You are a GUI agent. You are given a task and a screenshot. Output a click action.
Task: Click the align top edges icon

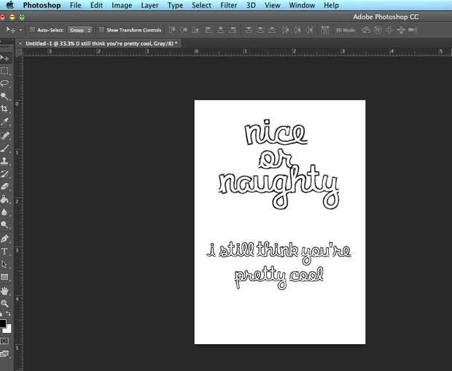[x=172, y=30]
